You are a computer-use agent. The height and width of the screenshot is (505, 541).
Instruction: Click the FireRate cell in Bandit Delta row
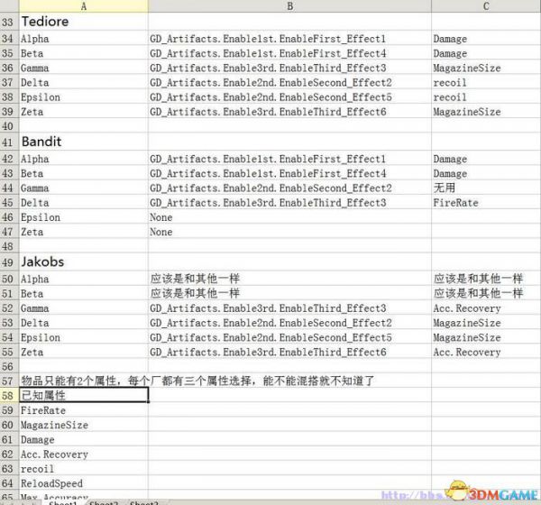point(486,203)
